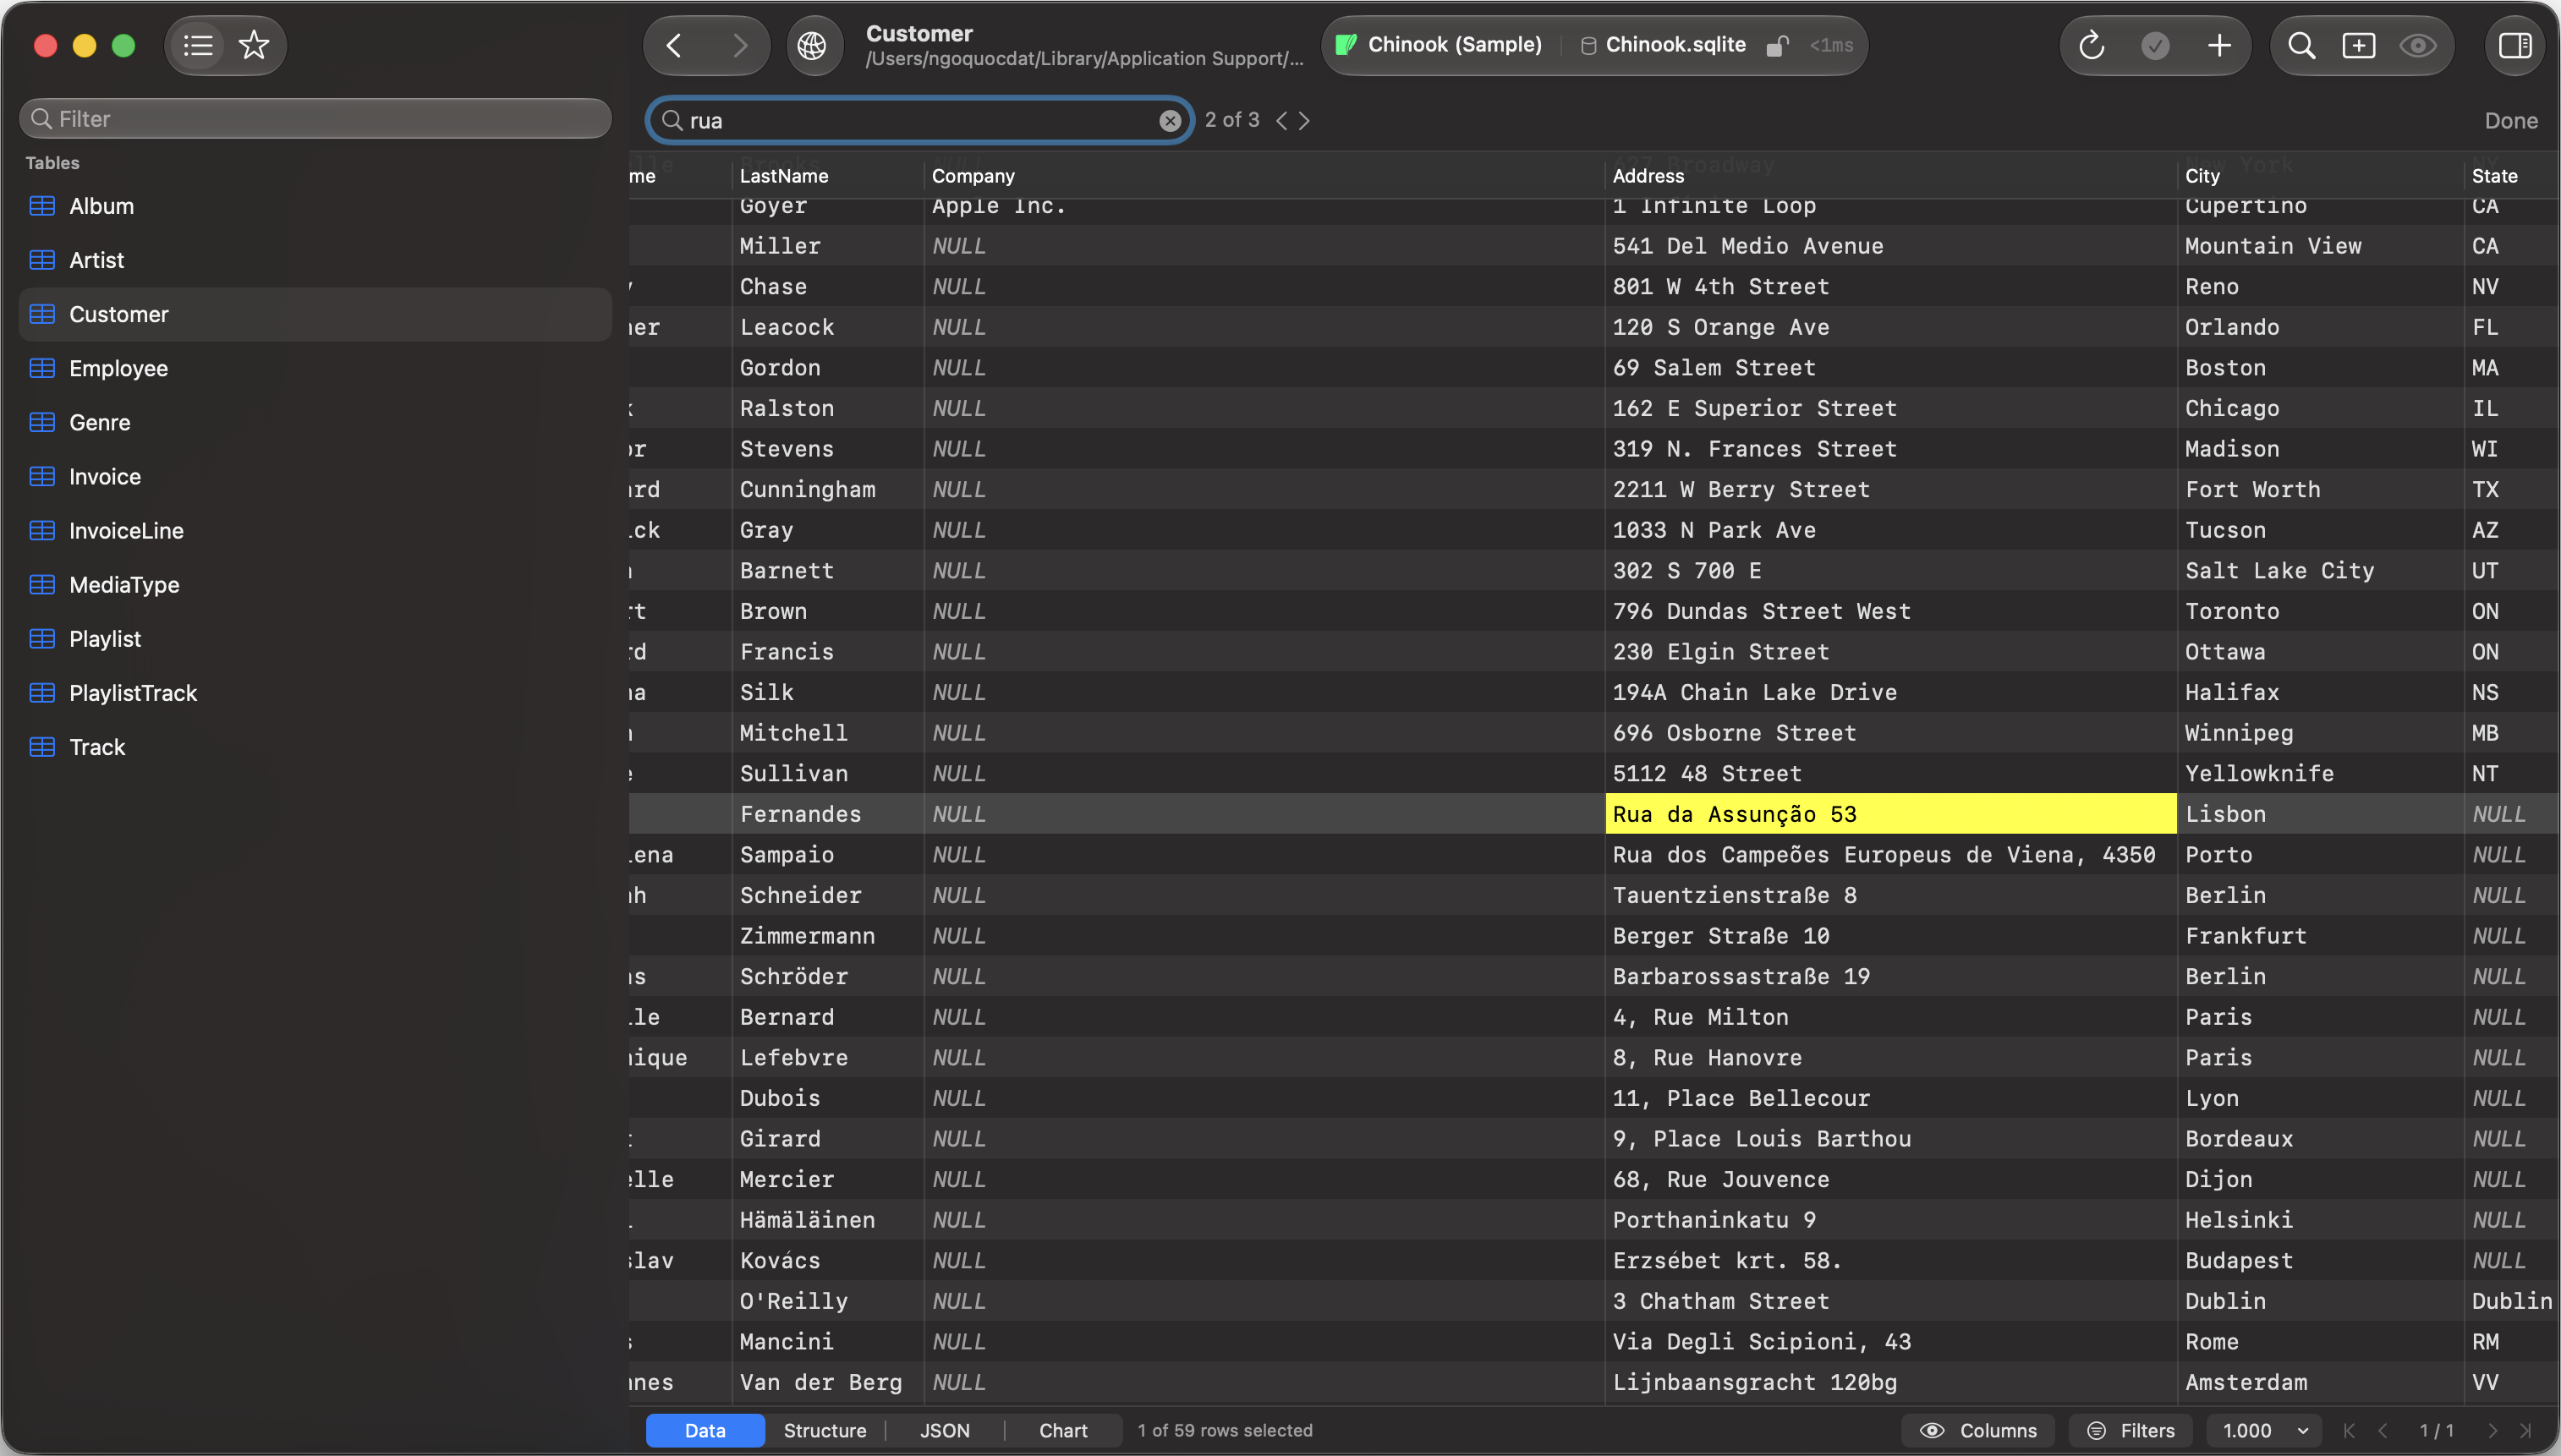This screenshot has height=1456, width=2561.
Task: Click the Chinook.sqlite database label
Action: [1663, 45]
